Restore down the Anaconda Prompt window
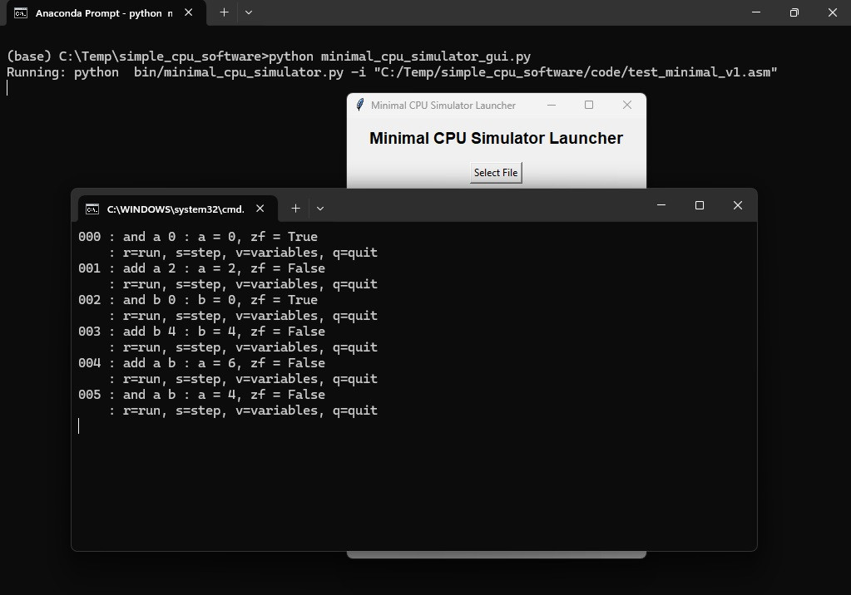851x595 pixels. pyautogui.click(x=794, y=12)
